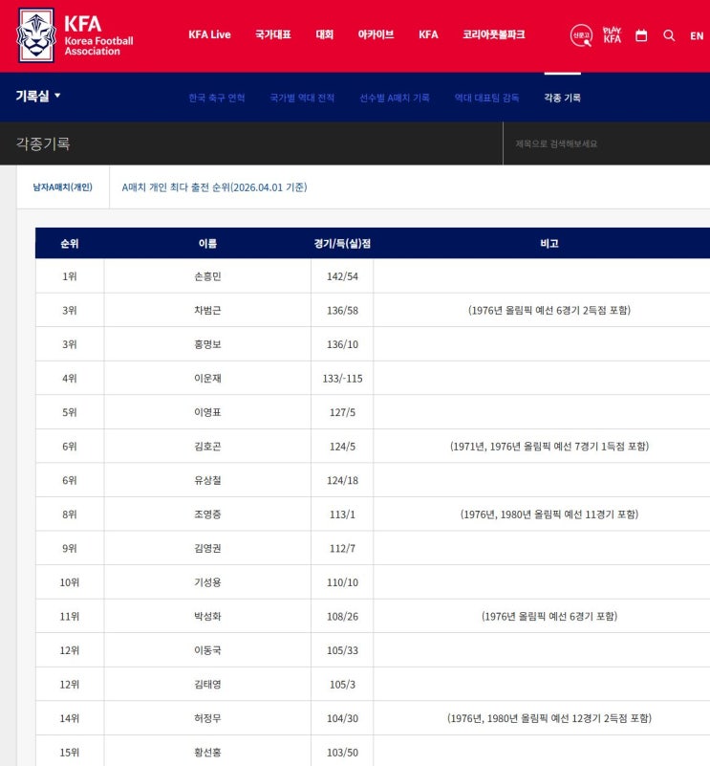Select player name 허정무
Viewport: 710px width, 766px height.
pos(207,718)
